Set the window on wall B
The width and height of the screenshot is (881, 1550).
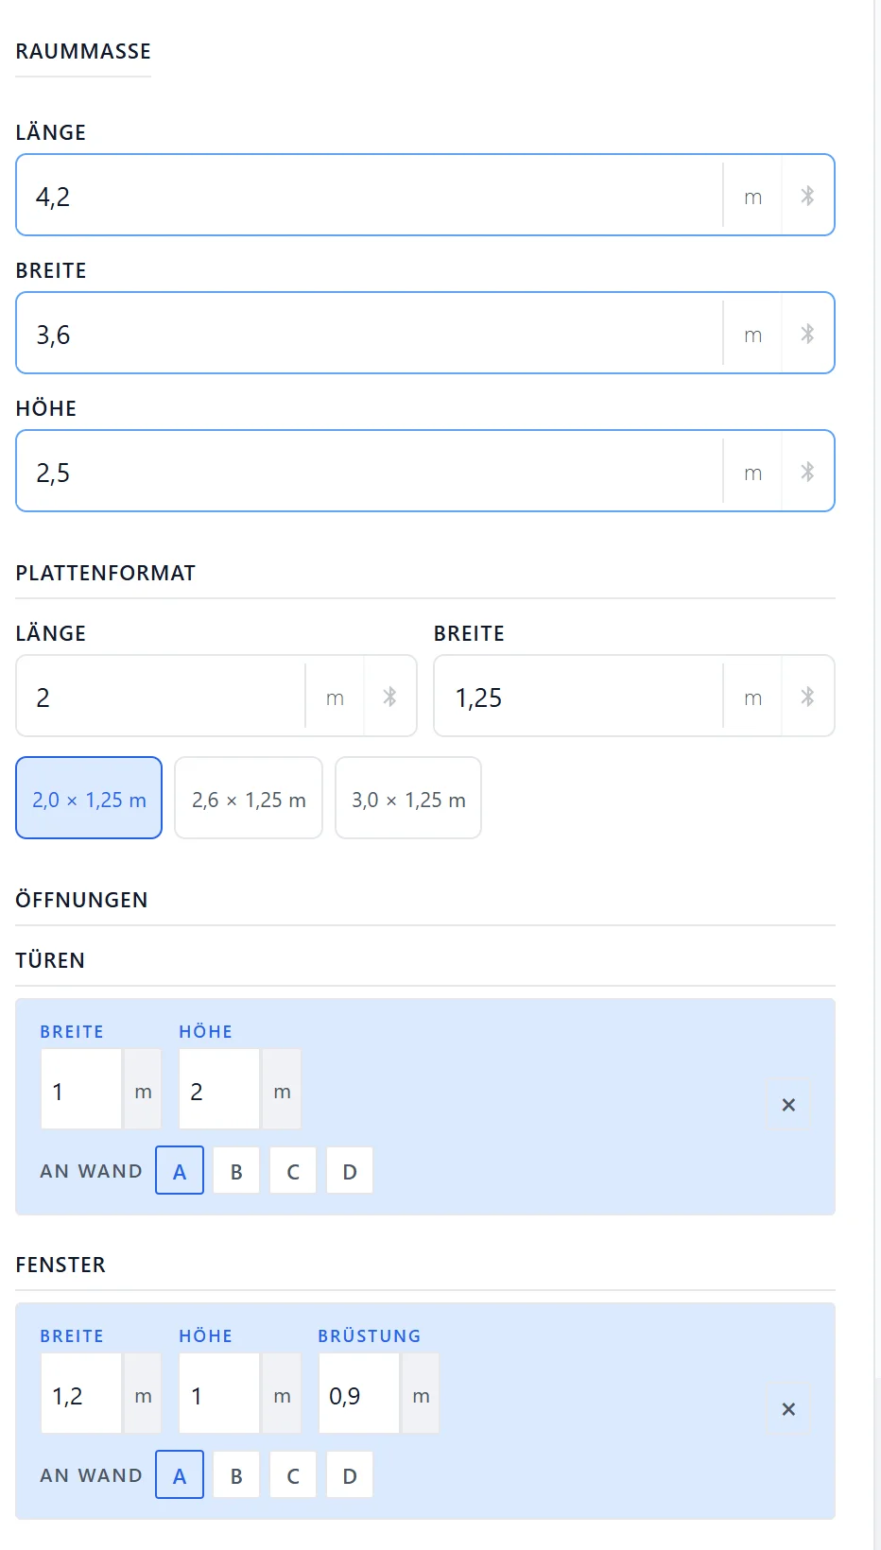[x=236, y=1475]
